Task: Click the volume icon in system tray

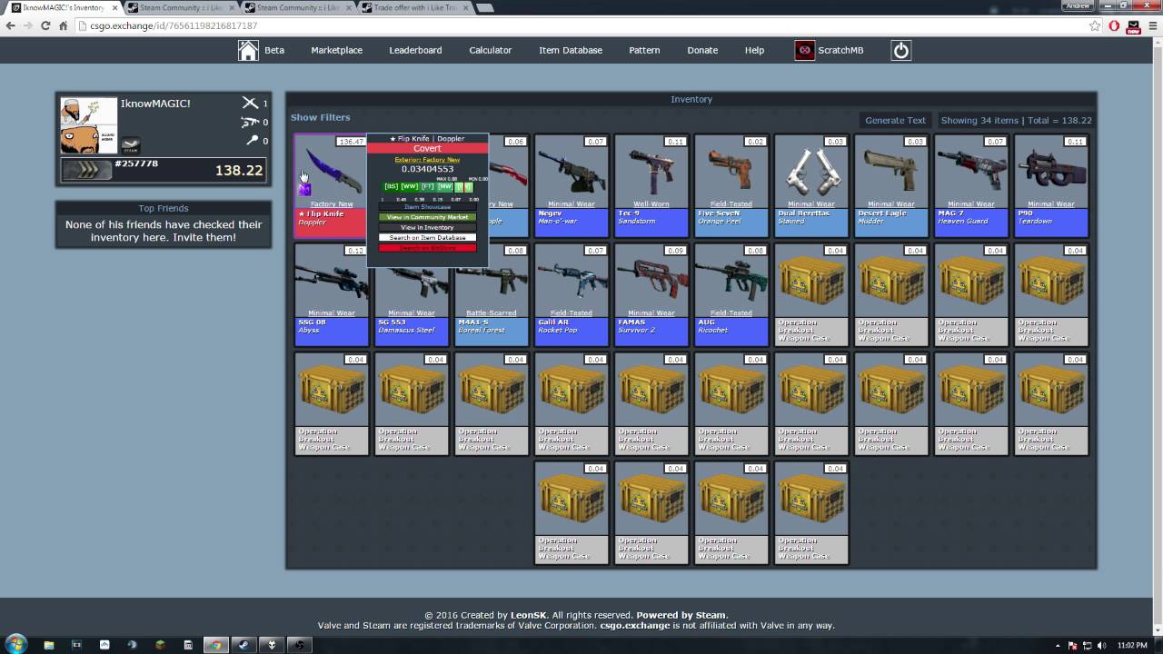Action: tap(1103, 645)
